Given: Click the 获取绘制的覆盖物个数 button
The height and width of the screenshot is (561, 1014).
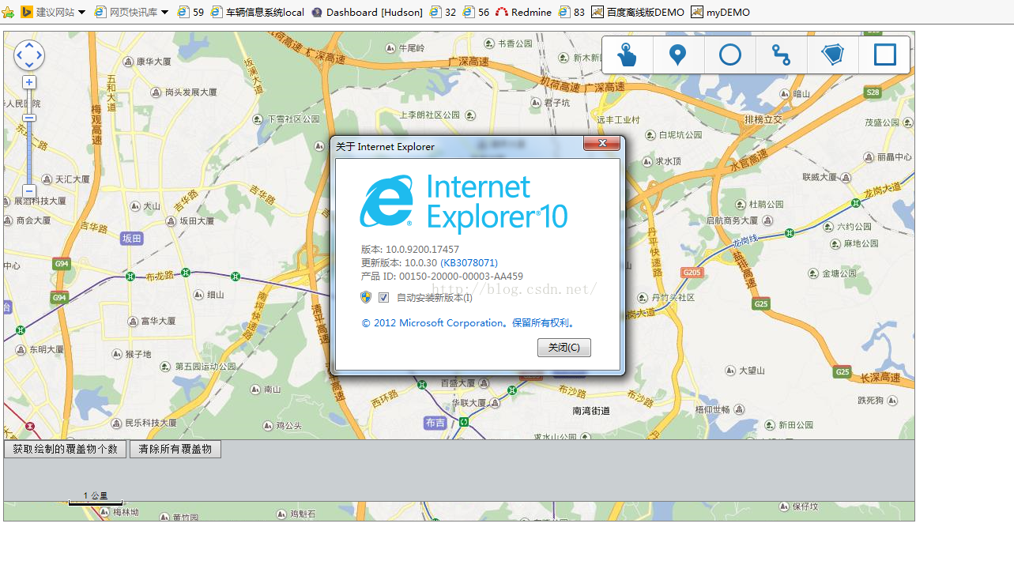Looking at the screenshot, I should tap(65, 449).
